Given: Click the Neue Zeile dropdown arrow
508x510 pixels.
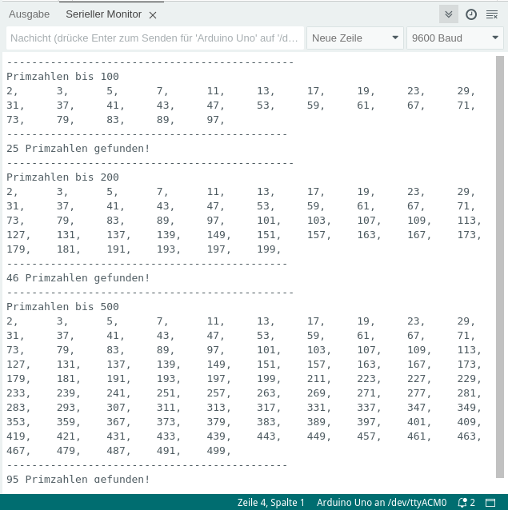Looking at the screenshot, I should [395, 38].
